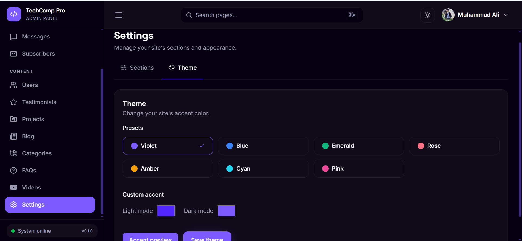Click the 'Custom accent' heading
The image size is (522, 241).
pyautogui.click(x=143, y=195)
